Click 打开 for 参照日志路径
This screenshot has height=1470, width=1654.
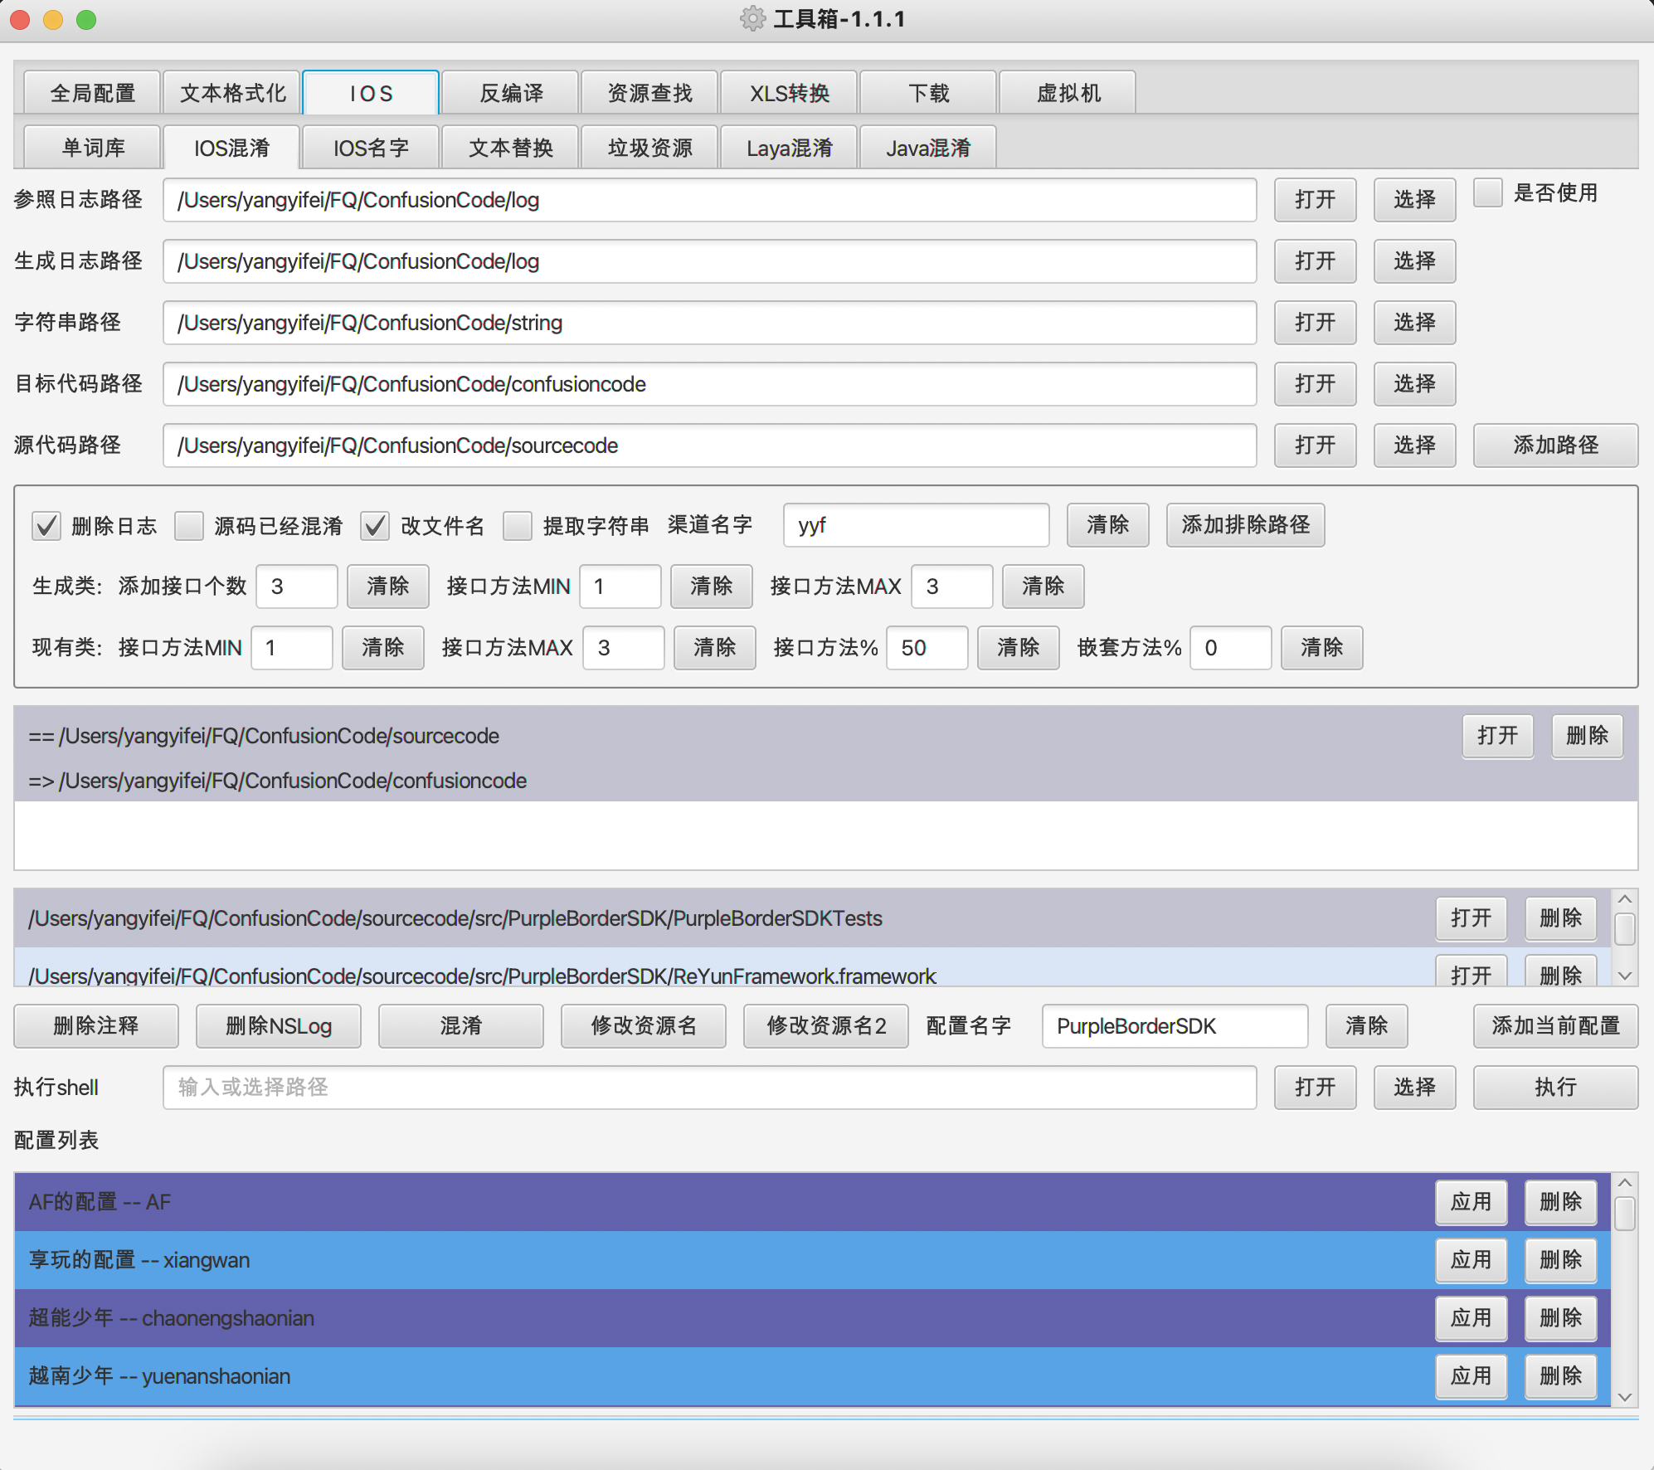pos(1316,200)
